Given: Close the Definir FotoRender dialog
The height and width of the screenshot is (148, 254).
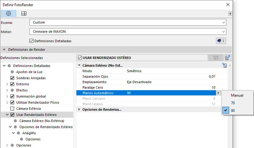Looking at the screenshot, I should point(228,5).
